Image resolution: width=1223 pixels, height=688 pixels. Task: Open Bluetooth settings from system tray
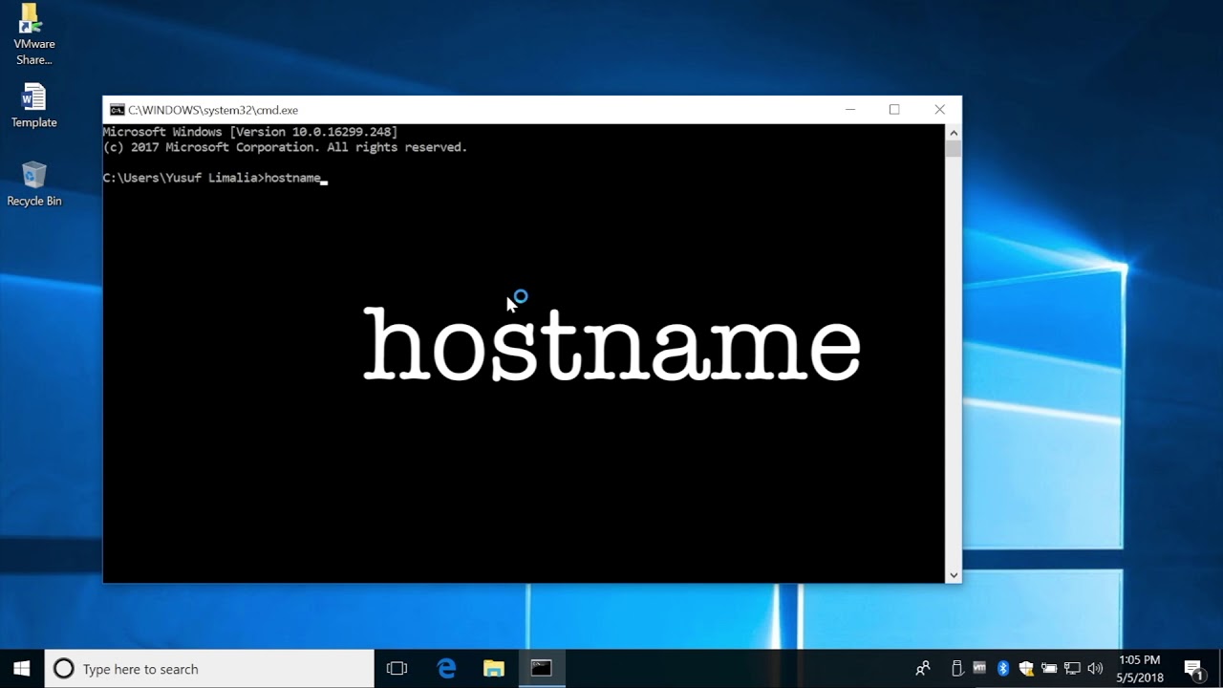tap(1003, 666)
